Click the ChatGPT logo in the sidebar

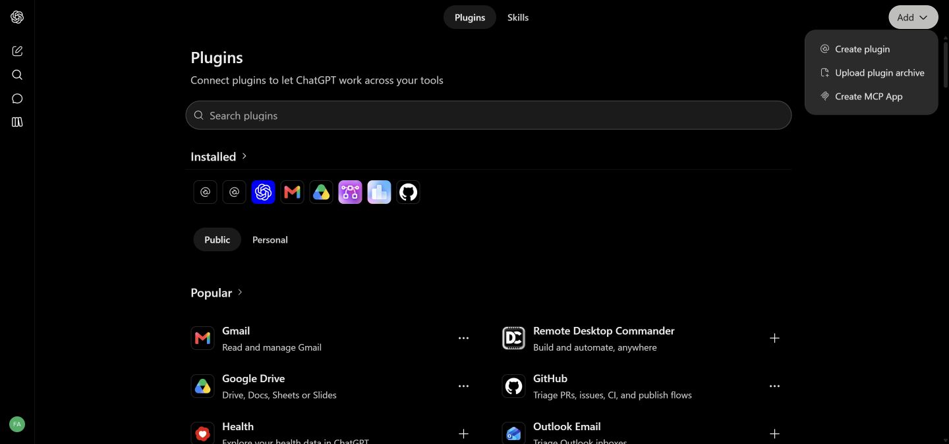coord(17,17)
